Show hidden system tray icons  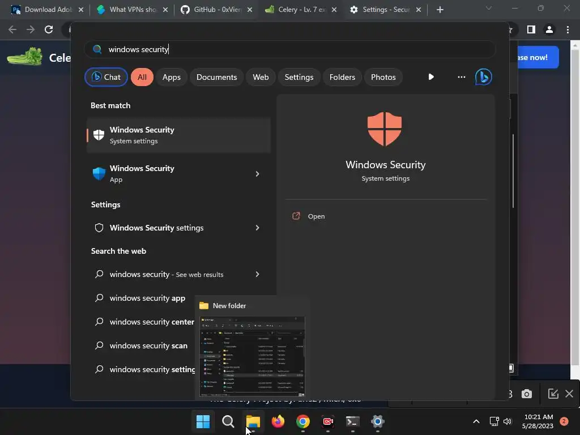(476, 421)
